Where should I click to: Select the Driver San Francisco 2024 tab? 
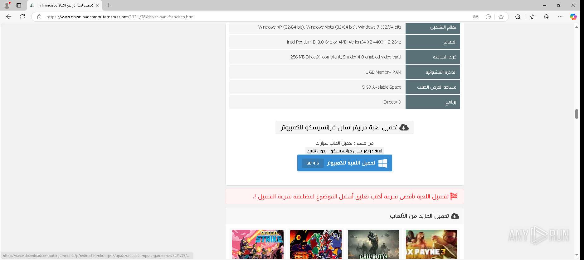pos(65,5)
